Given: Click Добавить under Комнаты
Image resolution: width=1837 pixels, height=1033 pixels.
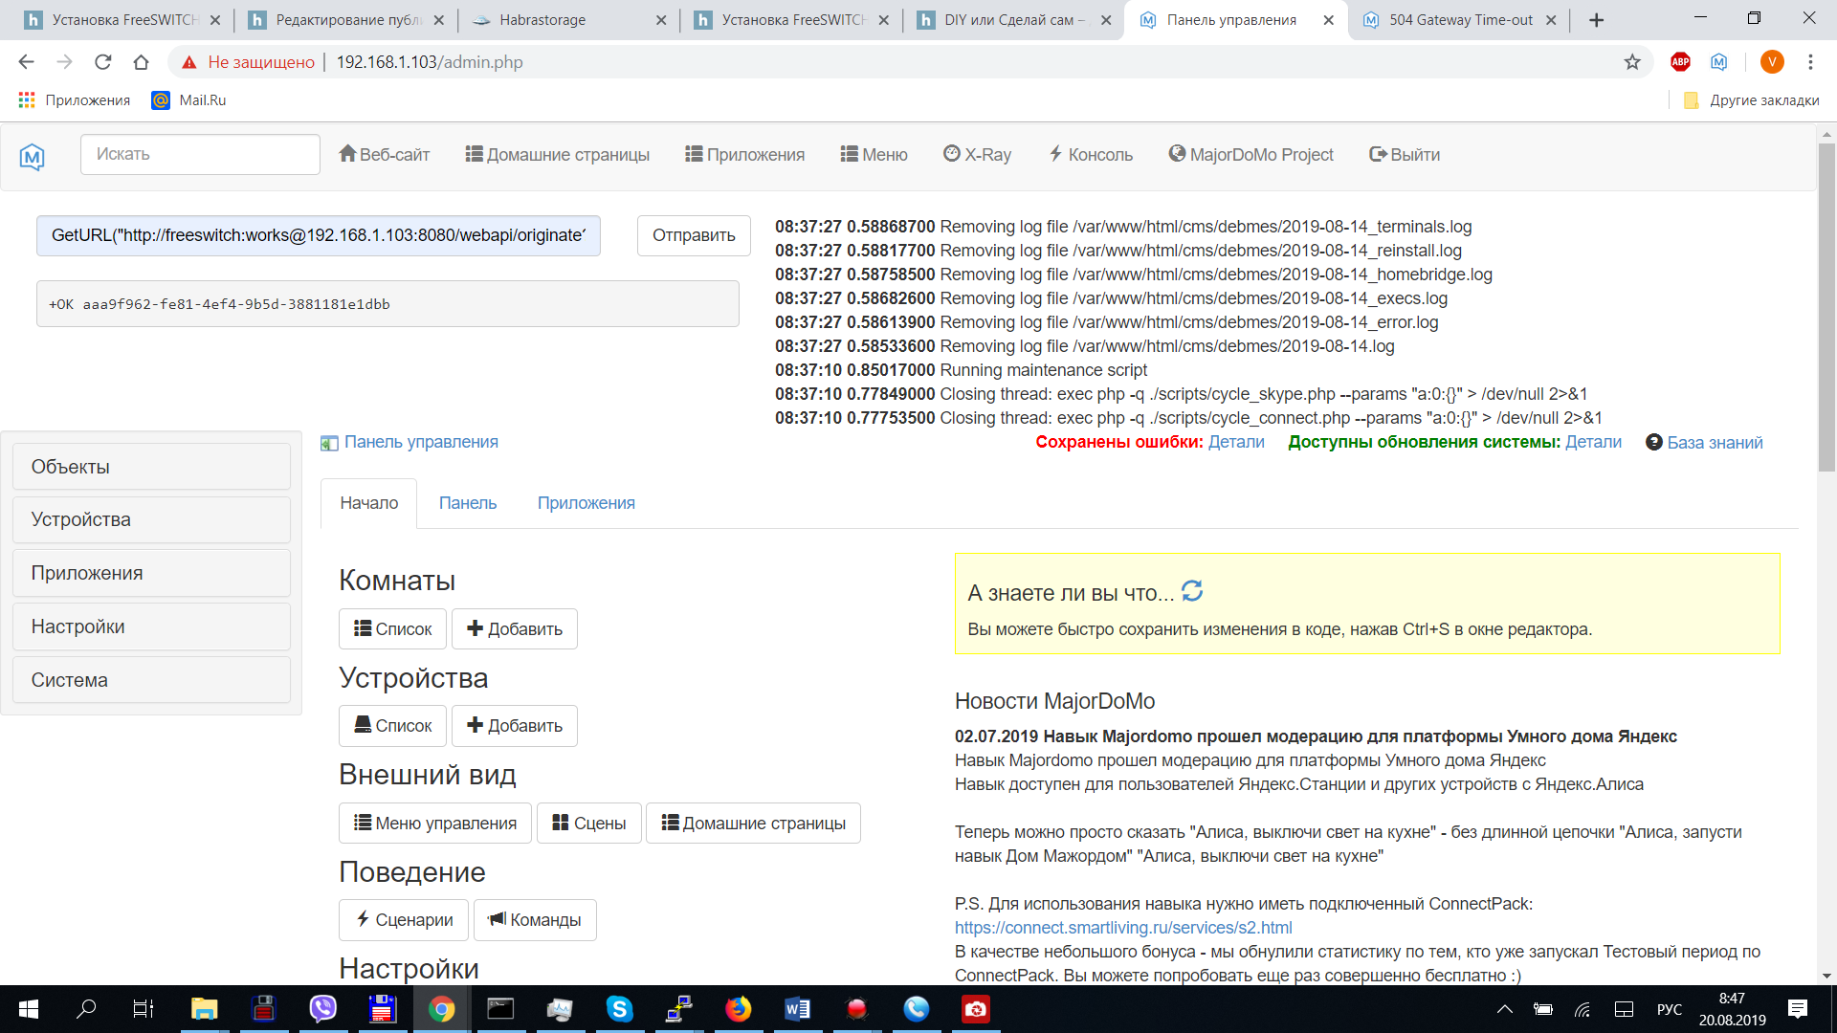Looking at the screenshot, I should pos(515,629).
